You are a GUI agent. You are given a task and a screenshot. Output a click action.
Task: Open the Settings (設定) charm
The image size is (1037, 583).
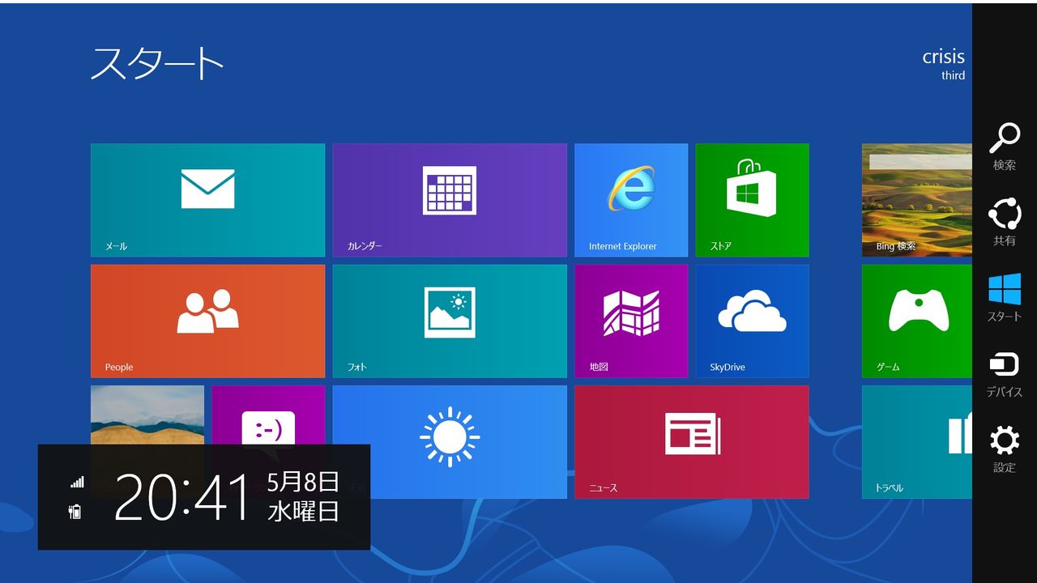(x=1005, y=449)
